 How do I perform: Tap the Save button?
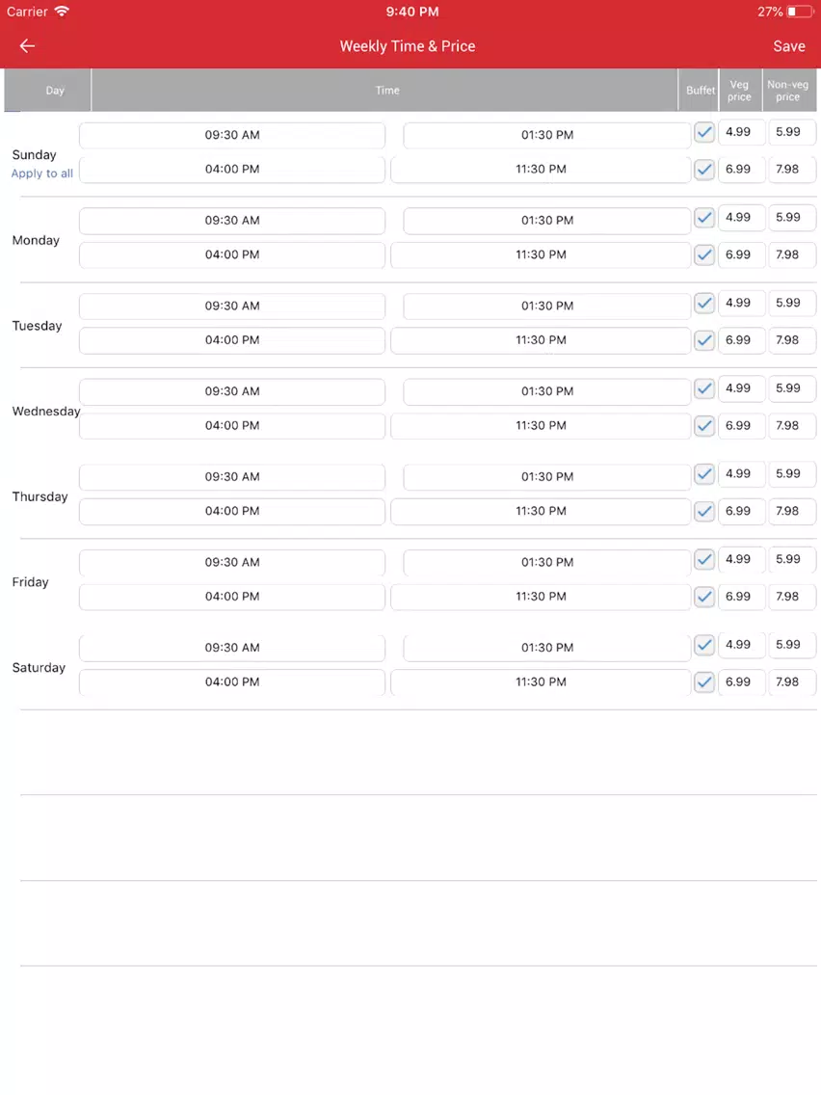pos(789,46)
